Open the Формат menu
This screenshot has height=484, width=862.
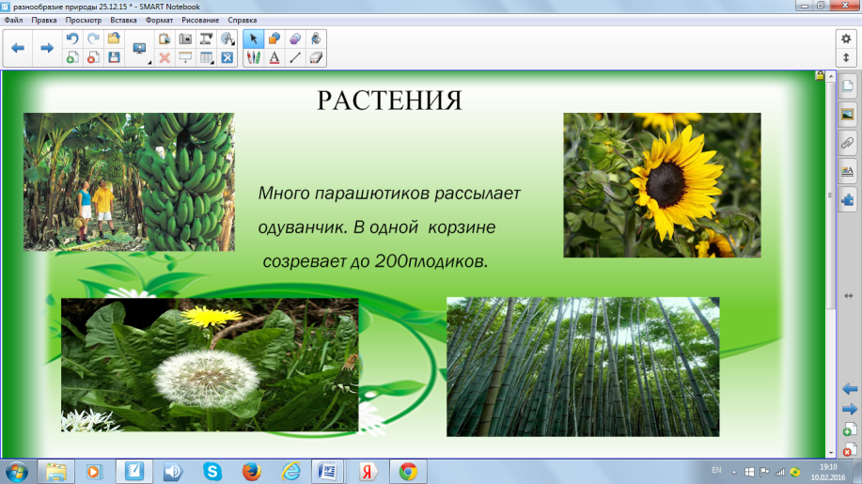pos(160,19)
